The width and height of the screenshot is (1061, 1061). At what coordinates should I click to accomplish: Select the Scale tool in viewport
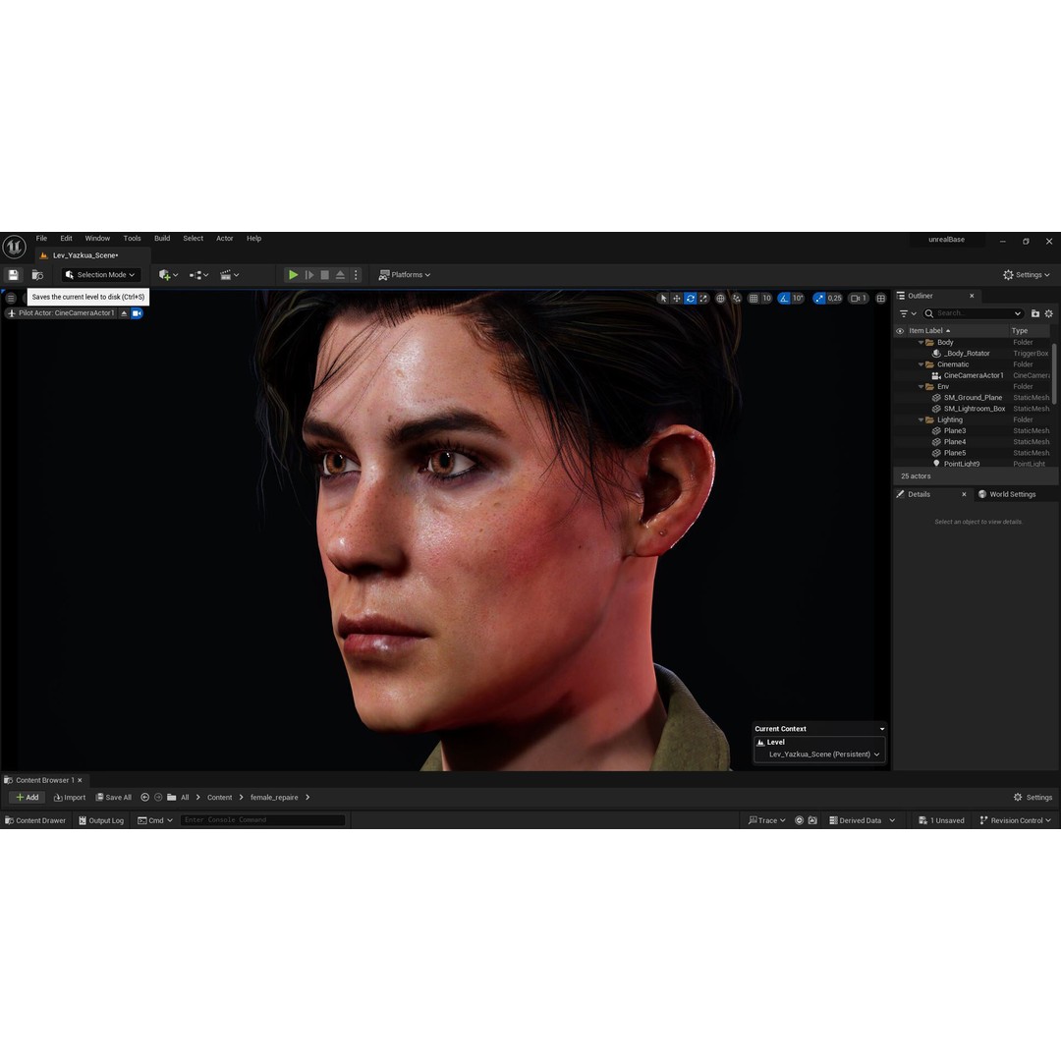[703, 298]
